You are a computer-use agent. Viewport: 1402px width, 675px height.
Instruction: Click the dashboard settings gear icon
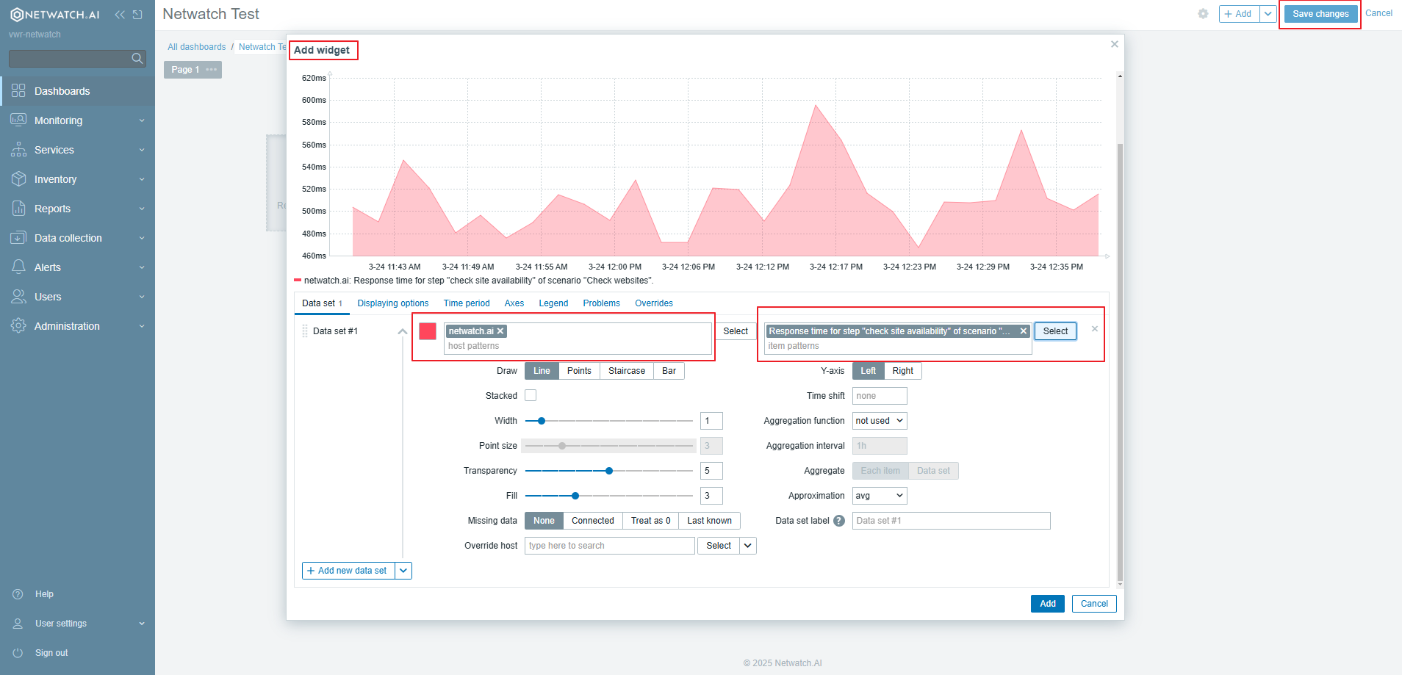1203,13
